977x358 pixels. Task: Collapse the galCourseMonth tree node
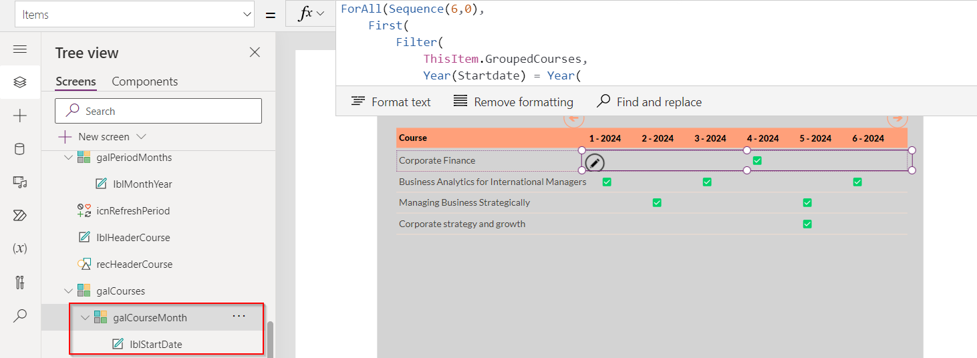pos(85,318)
